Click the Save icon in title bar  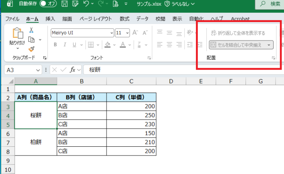[65, 4]
